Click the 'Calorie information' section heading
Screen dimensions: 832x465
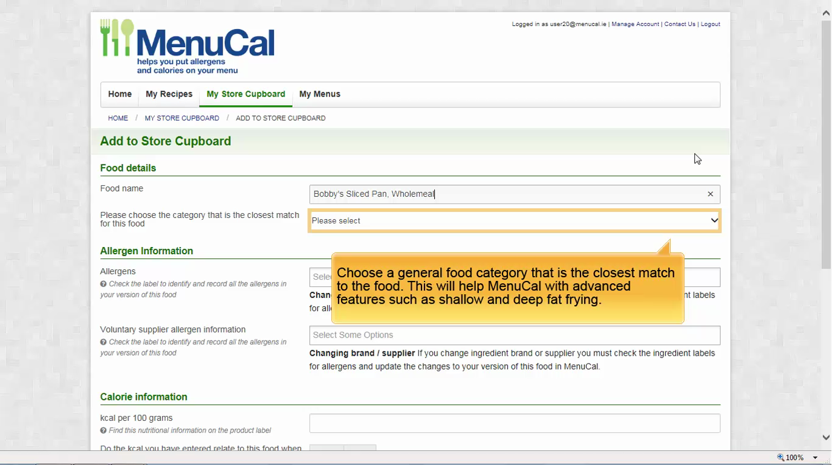(x=144, y=397)
